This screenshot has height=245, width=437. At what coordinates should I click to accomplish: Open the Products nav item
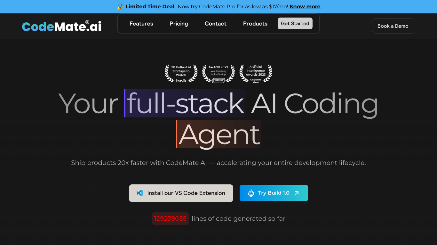(255, 24)
